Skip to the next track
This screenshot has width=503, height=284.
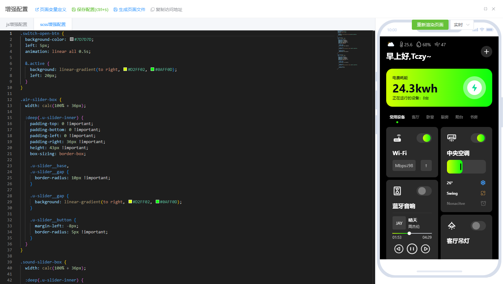point(425,249)
